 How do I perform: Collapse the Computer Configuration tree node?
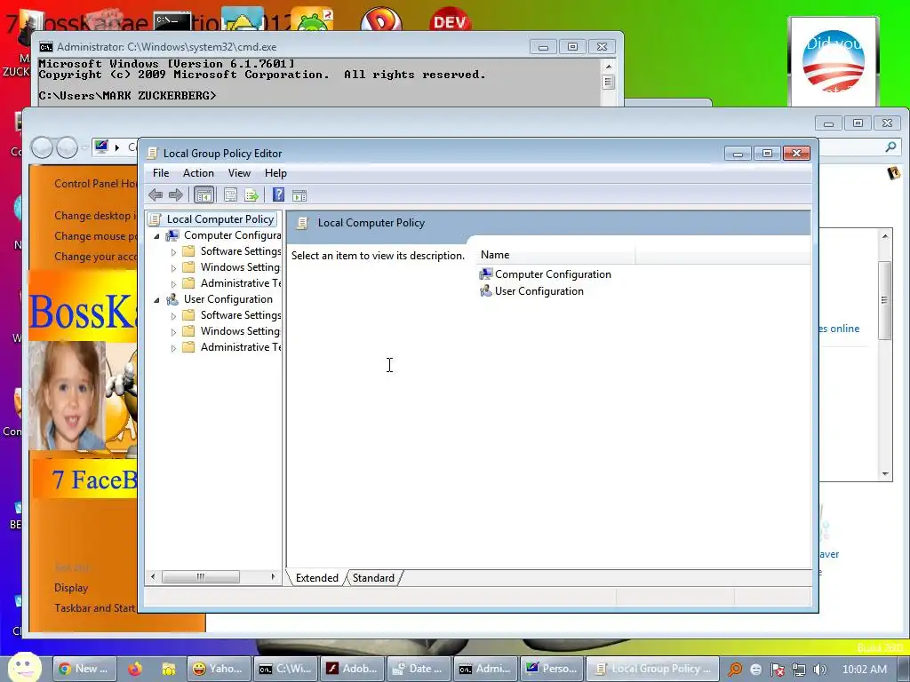pyautogui.click(x=156, y=236)
